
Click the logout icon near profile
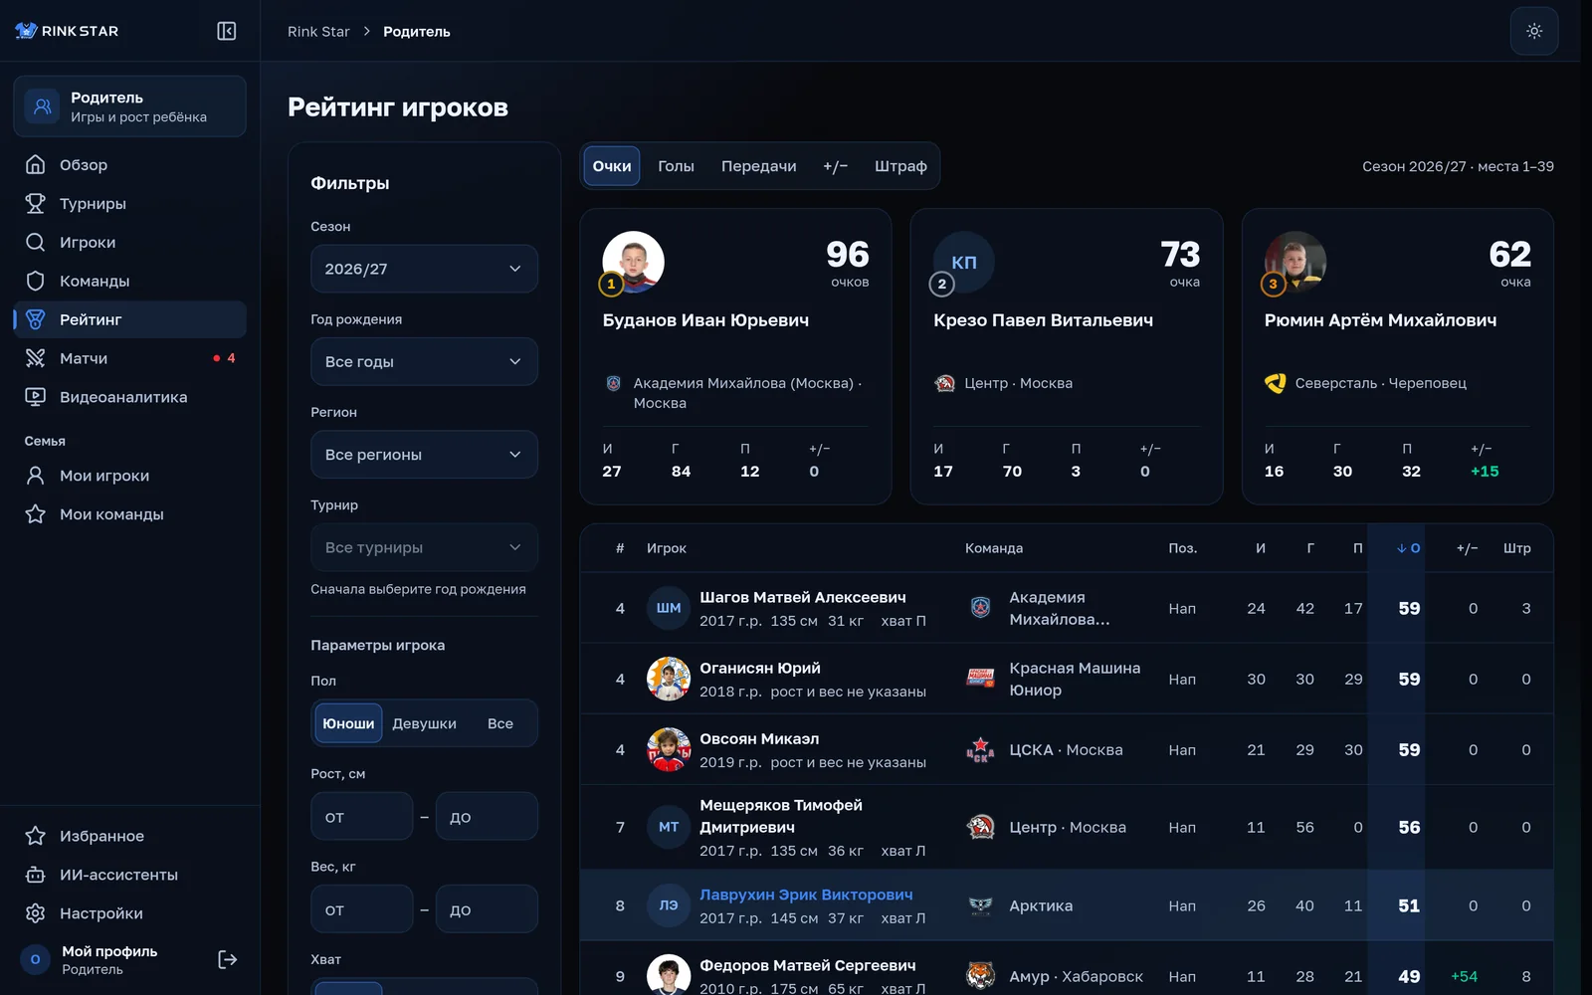tap(227, 959)
